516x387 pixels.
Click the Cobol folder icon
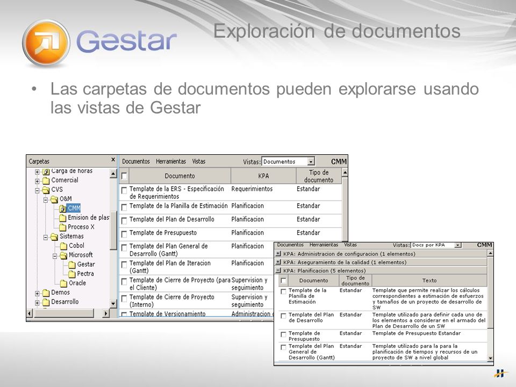pyautogui.click(x=64, y=246)
